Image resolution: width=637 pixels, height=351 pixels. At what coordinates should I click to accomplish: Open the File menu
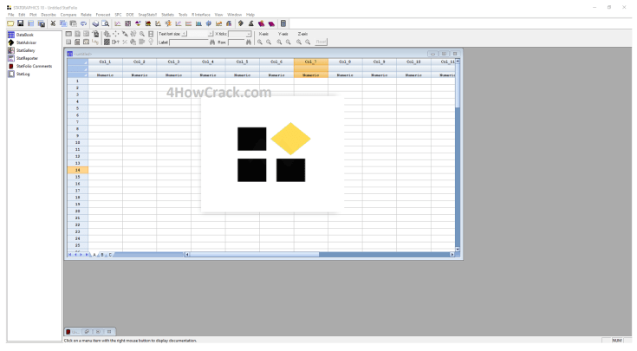pyautogui.click(x=11, y=15)
